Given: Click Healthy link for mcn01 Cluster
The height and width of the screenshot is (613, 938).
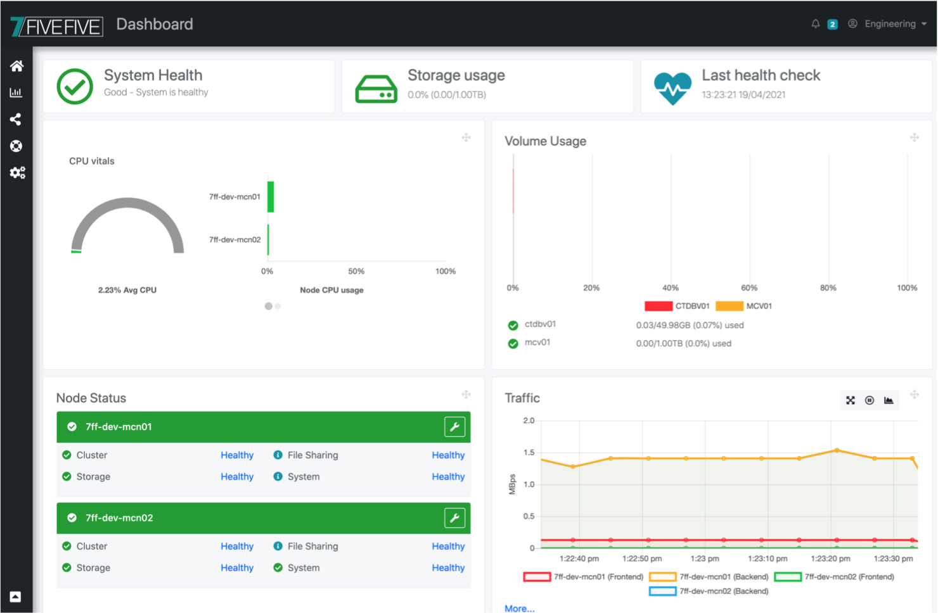Looking at the screenshot, I should coord(237,455).
